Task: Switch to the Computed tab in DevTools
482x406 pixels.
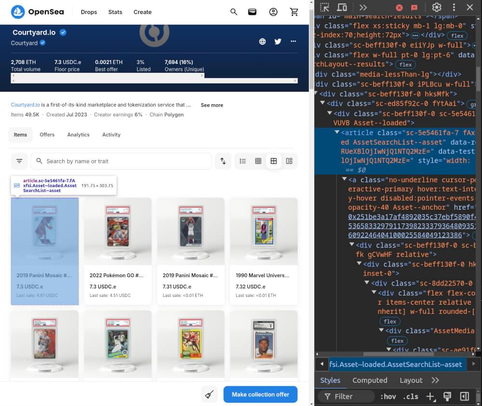Action: tap(370, 380)
